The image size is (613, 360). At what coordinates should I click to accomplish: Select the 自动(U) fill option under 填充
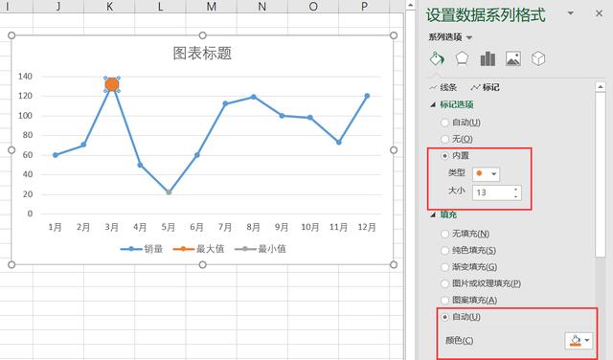coord(444,317)
